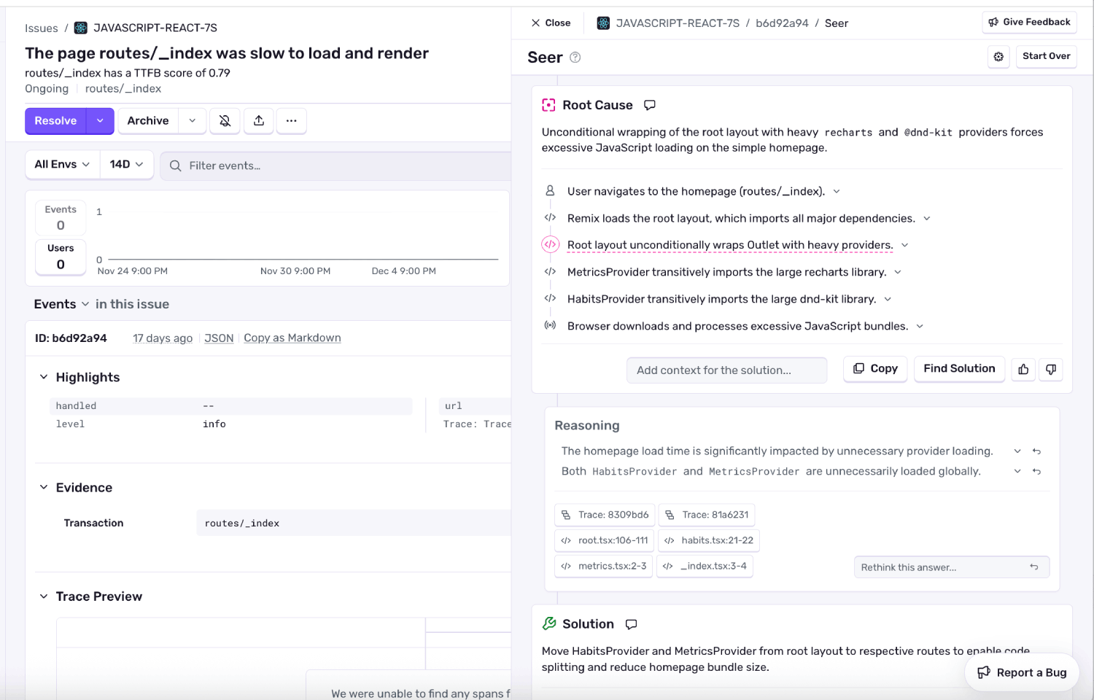Click the rethink arrow in Rethink this answer
The width and height of the screenshot is (1094, 700).
(1034, 567)
